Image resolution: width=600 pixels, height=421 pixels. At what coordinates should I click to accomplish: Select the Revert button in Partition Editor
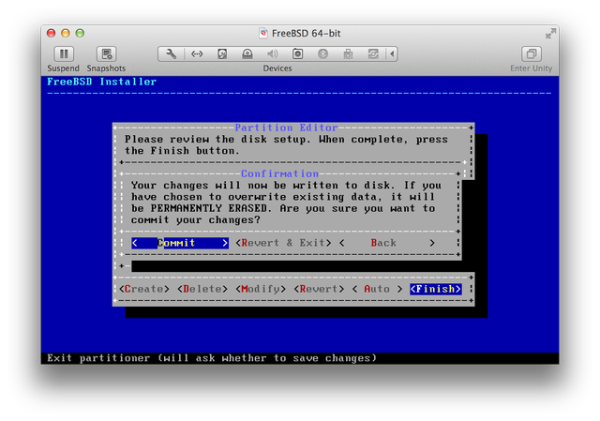coord(319,289)
